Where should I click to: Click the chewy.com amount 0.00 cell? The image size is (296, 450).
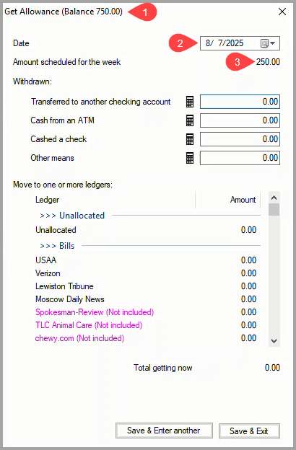[248, 338]
